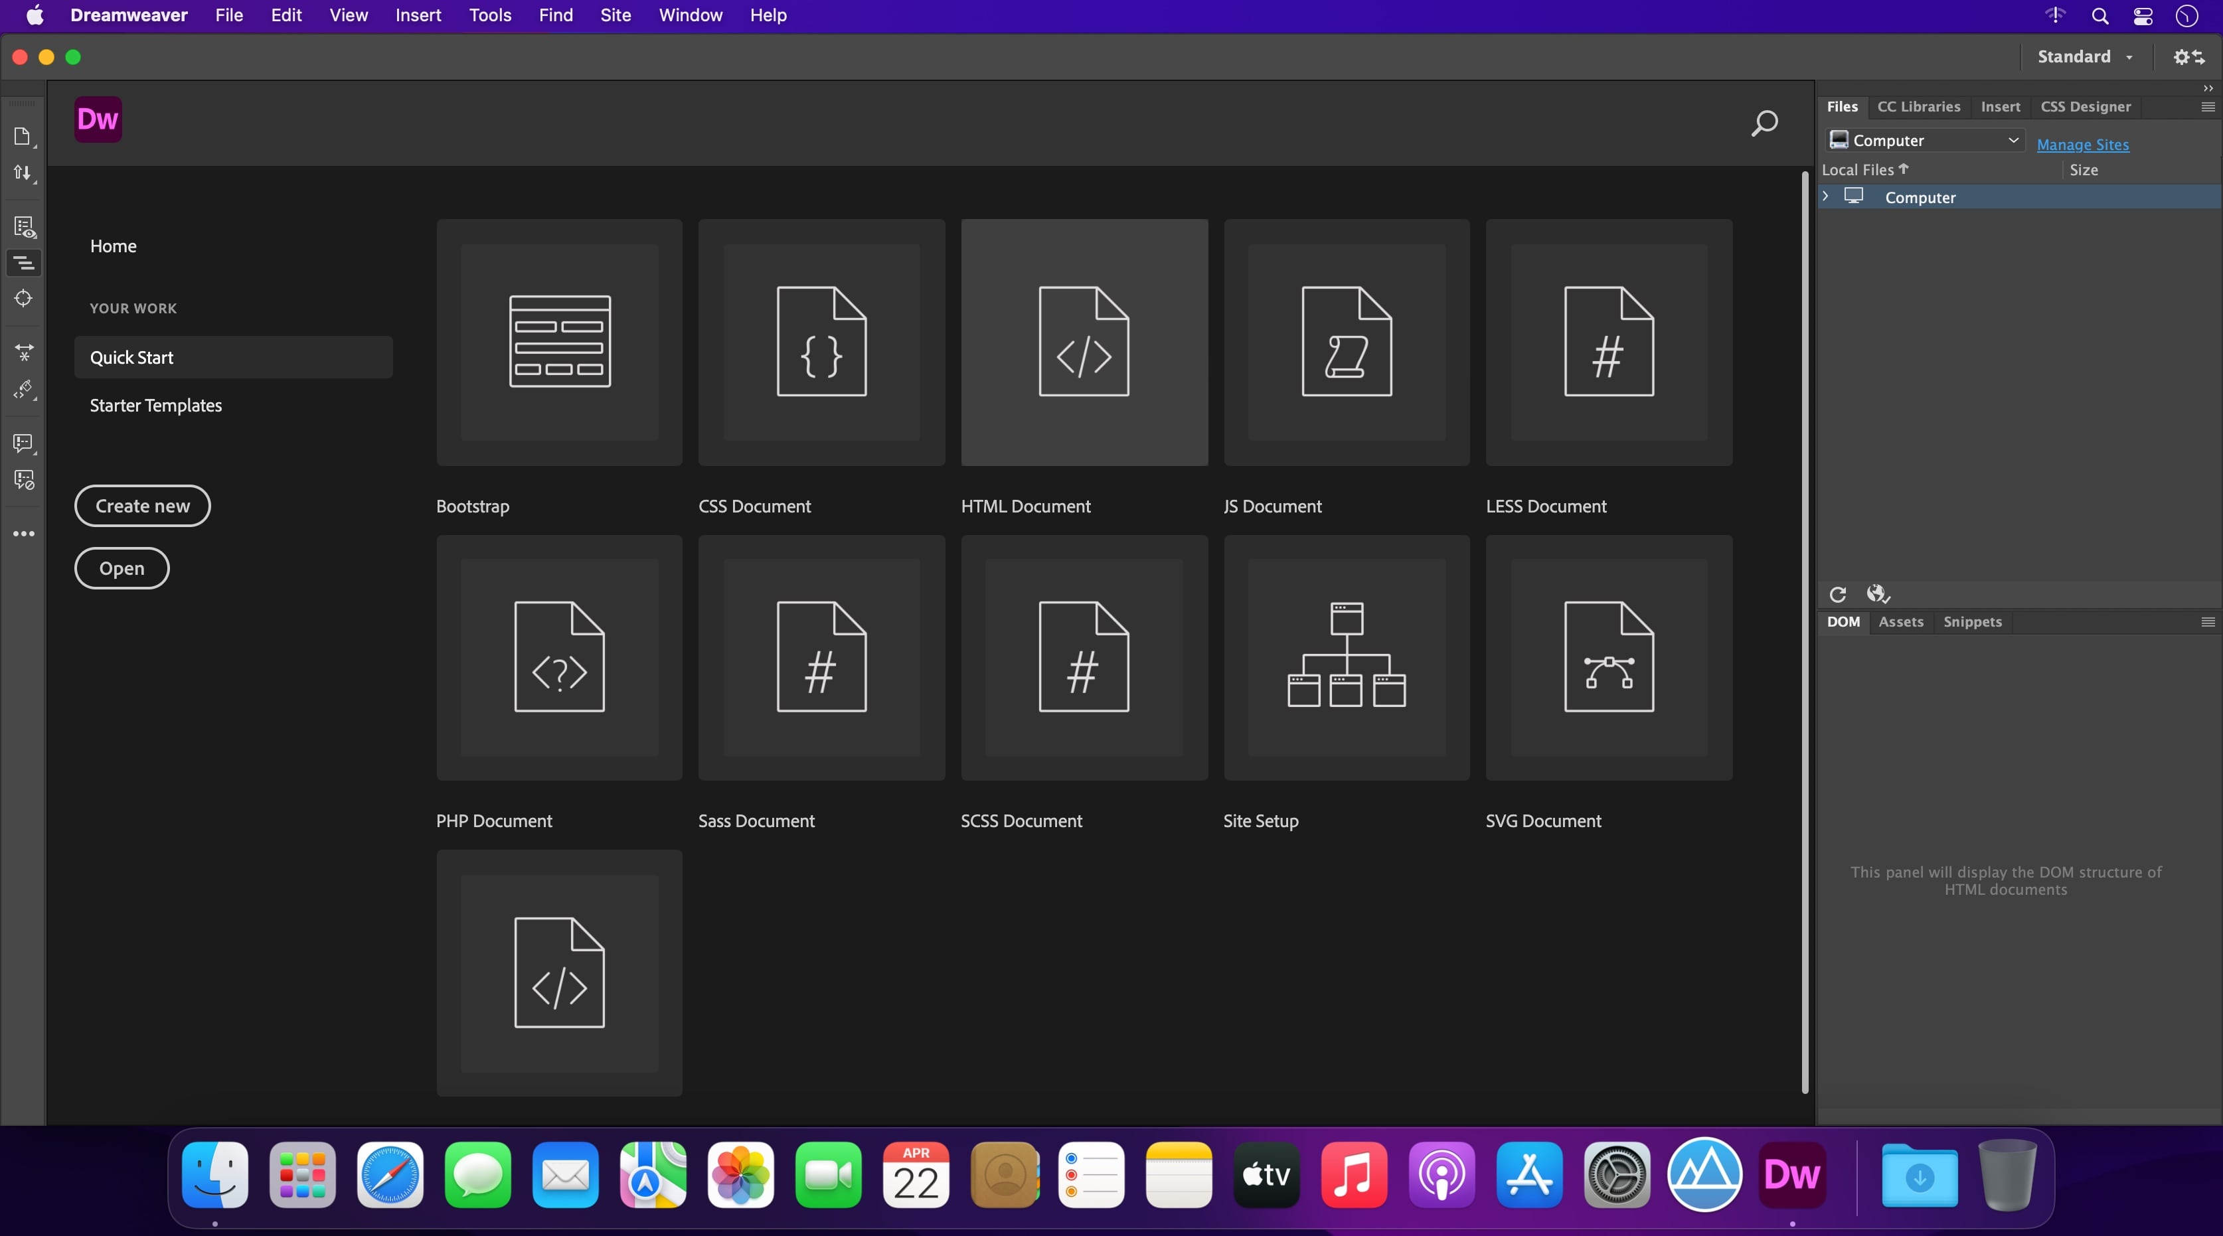The image size is (2223, 1236).
Task: Click the Open button
Action: coord(122,568)
